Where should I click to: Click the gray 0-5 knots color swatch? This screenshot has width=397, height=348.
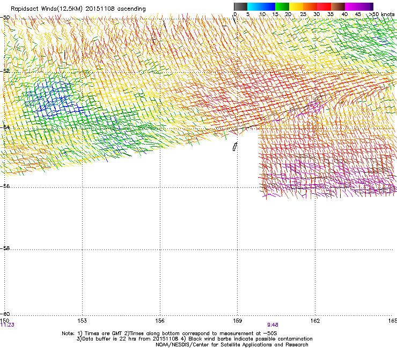point(240,6)
